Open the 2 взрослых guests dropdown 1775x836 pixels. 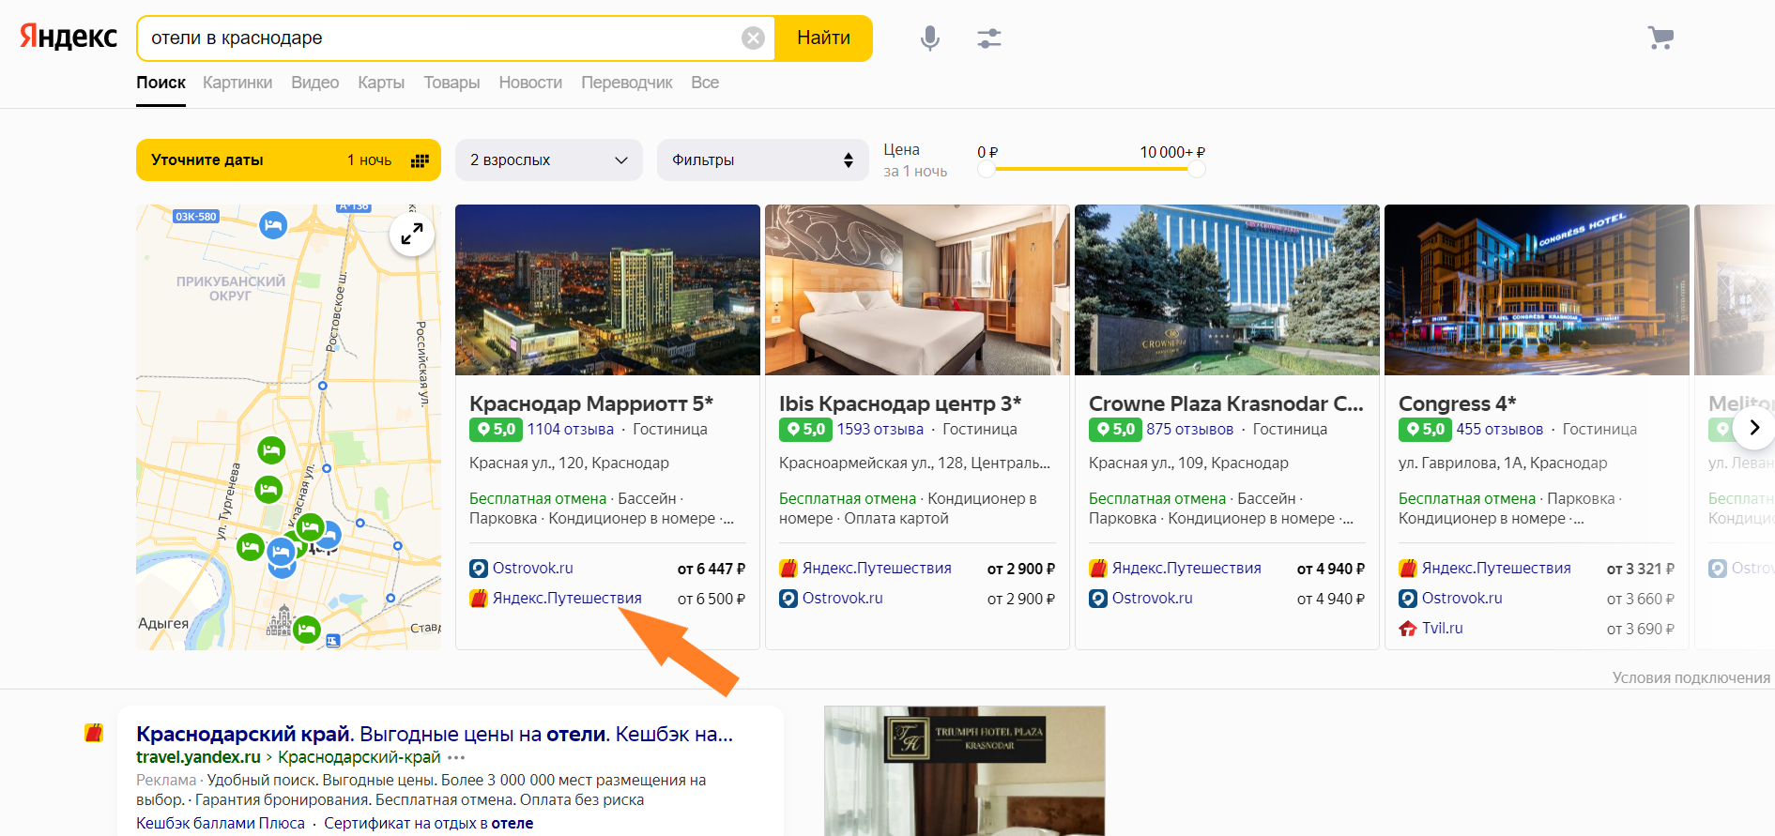click(549, 160)
